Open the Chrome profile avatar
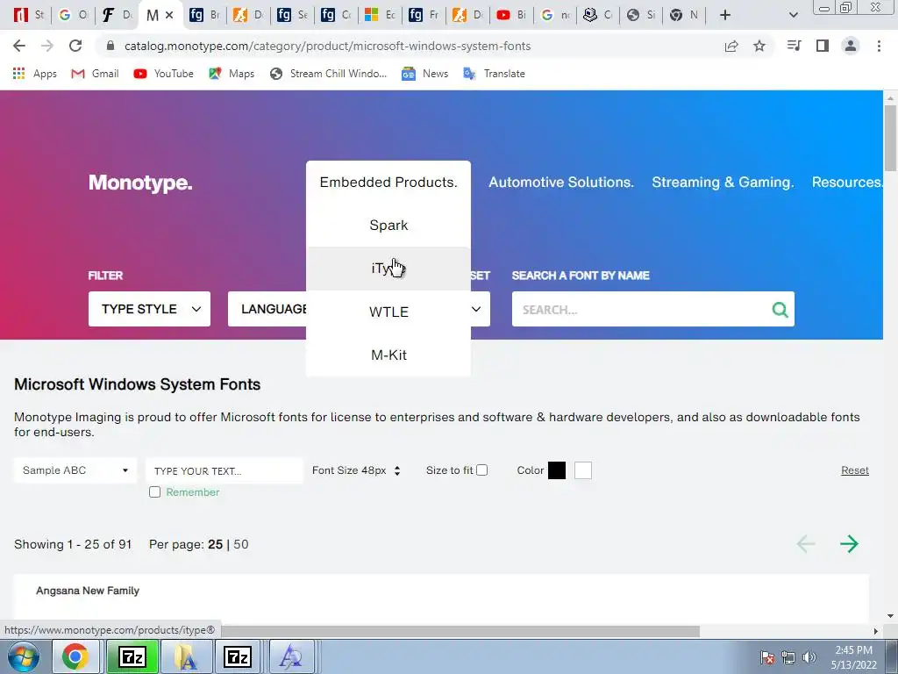Screen dimensions: 898x674 pyautogui.click(x=851, y=46)
